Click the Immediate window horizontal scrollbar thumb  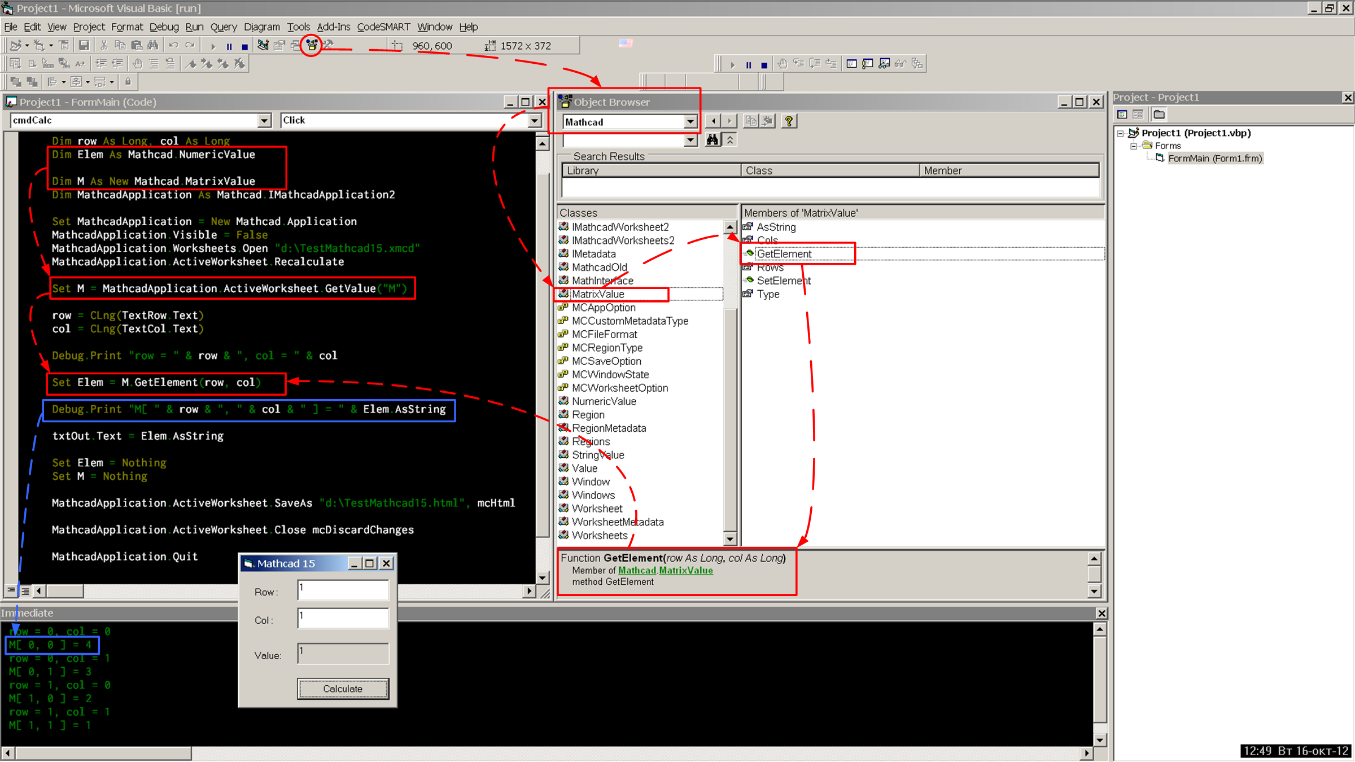(x=103, y=754)
